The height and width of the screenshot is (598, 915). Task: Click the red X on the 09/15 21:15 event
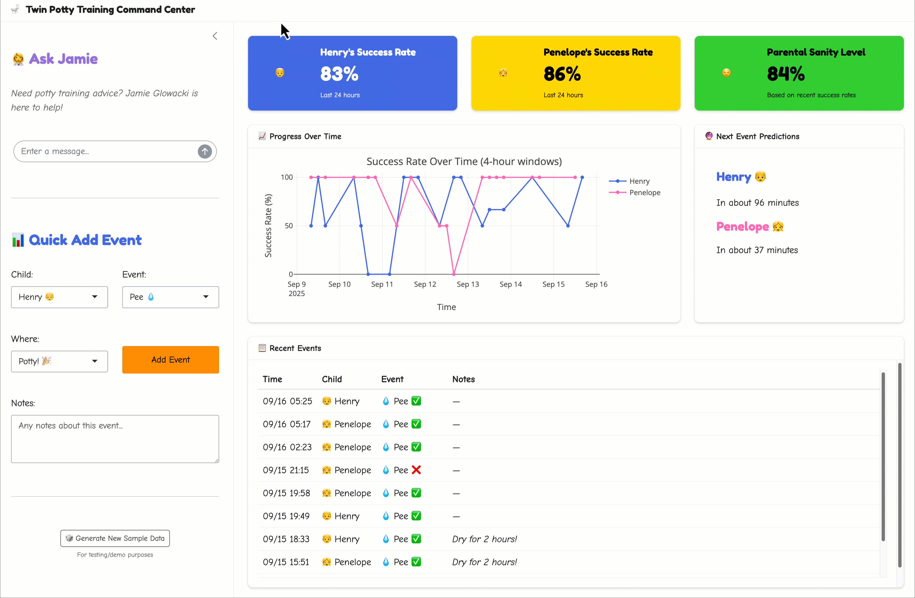416,470
